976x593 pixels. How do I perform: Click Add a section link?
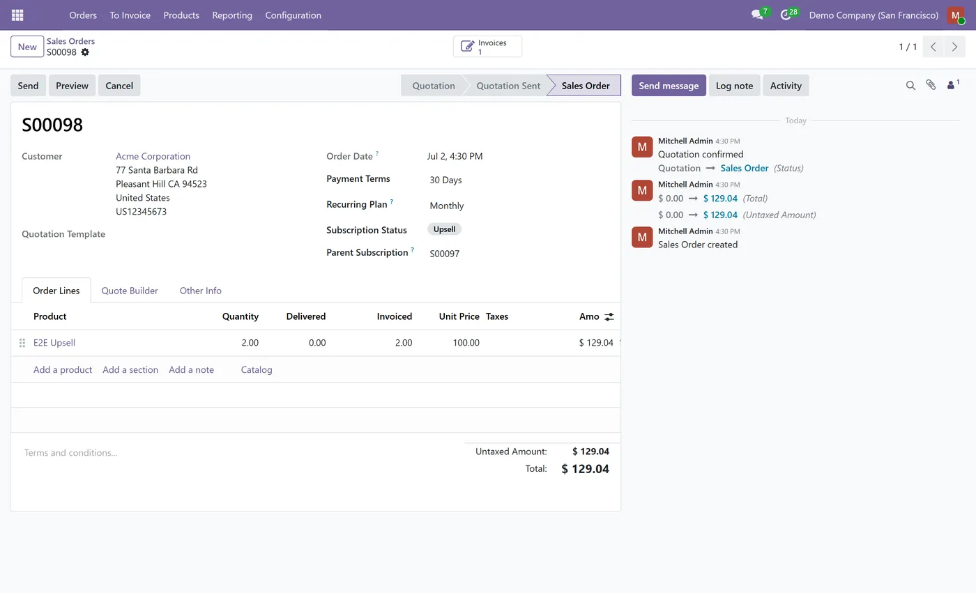coord(130,370)
